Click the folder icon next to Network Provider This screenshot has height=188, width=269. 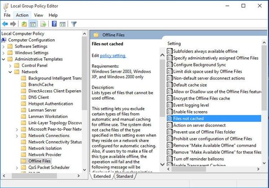(x=23, y=155)
